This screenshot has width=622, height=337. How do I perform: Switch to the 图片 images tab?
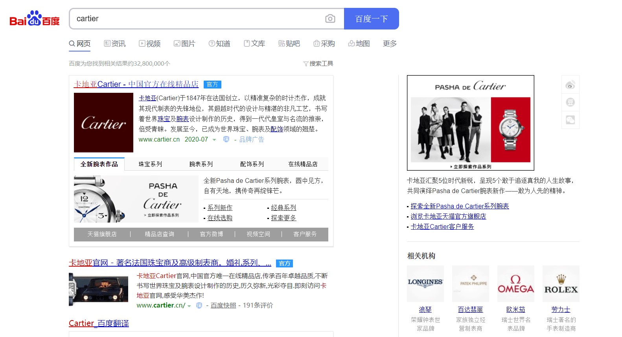pyautogui.click(x=184, y=44)
